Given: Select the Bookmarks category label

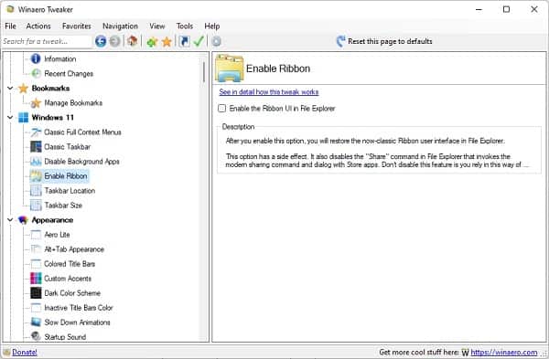Looking at the screenshot, I should [50, 88].
